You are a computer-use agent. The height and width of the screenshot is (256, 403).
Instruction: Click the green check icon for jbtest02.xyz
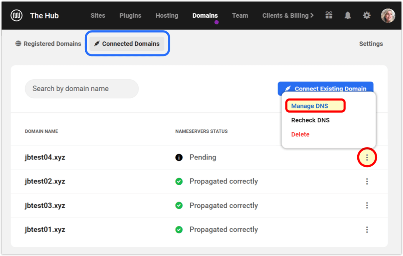click(179, 181)
